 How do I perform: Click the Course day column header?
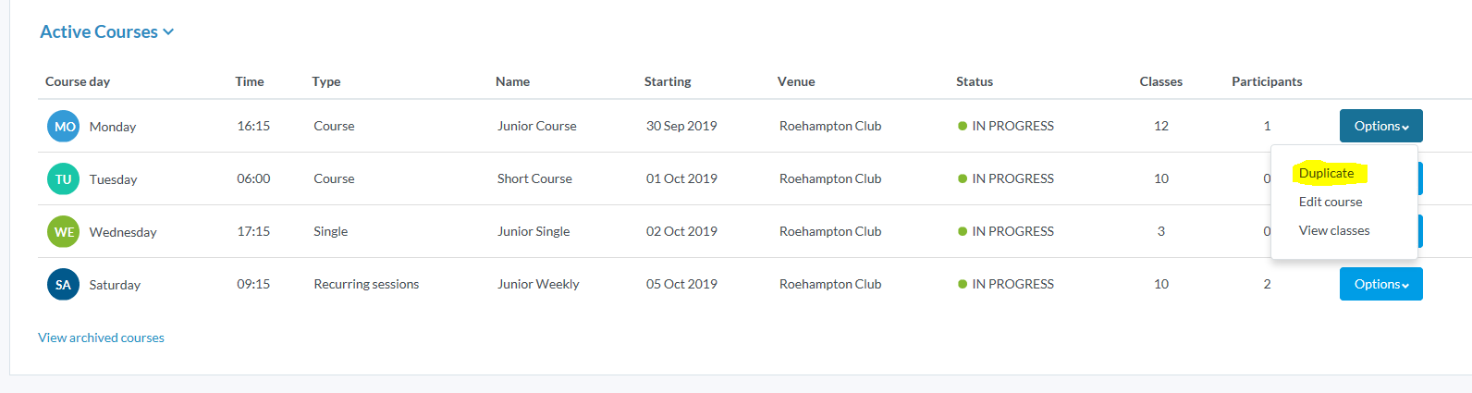point(78,81)
